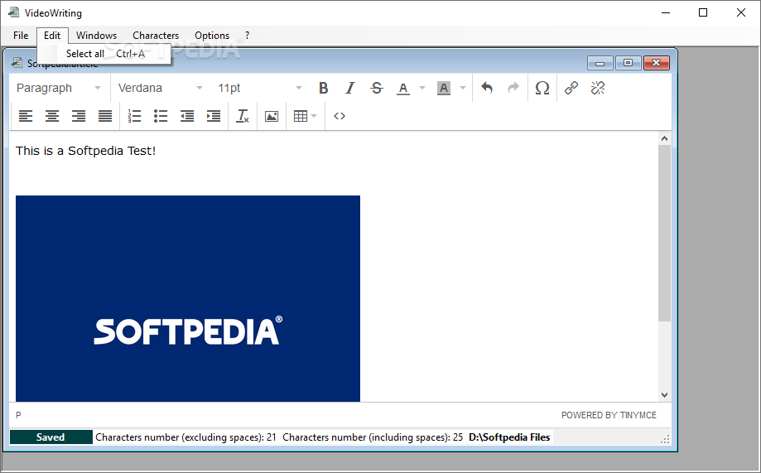Click 'Characters number (excluding spaces): 21' status
The height and width of the screenshot is (473, 761).
[x=185, y=437]
